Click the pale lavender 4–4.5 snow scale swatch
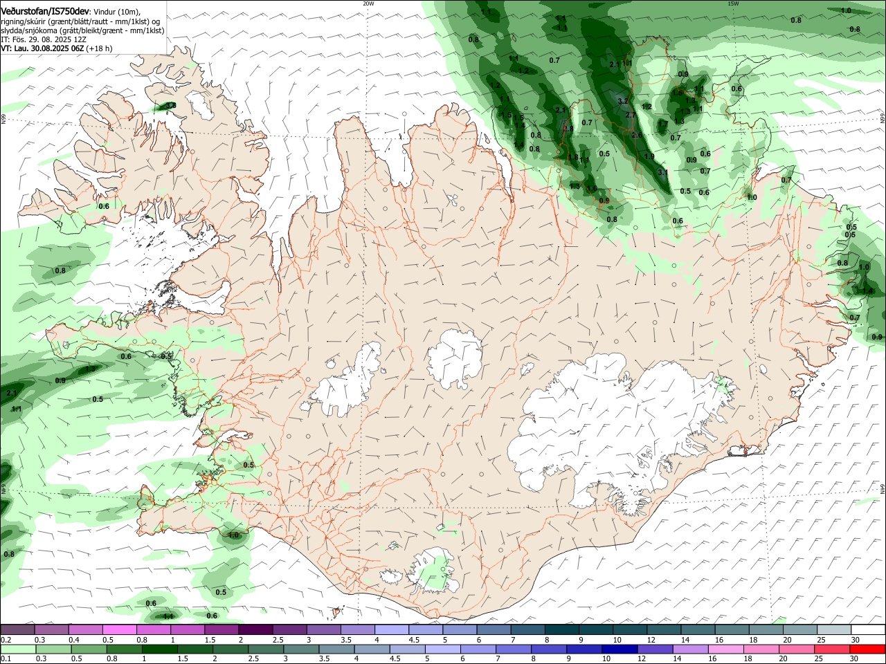 point(392,630)
